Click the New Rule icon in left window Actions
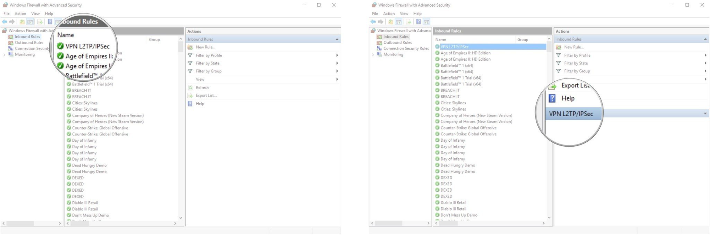This screenshot has width=710, height=235. tap(190, 47)
